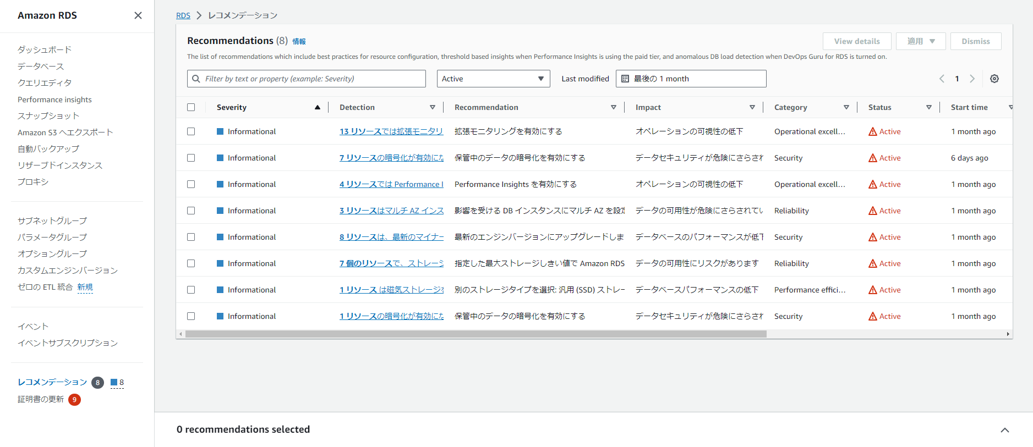This screenshot has height=447, width=1033.
Task: Sort by Category column arrow
Action: tap(846, 107)
